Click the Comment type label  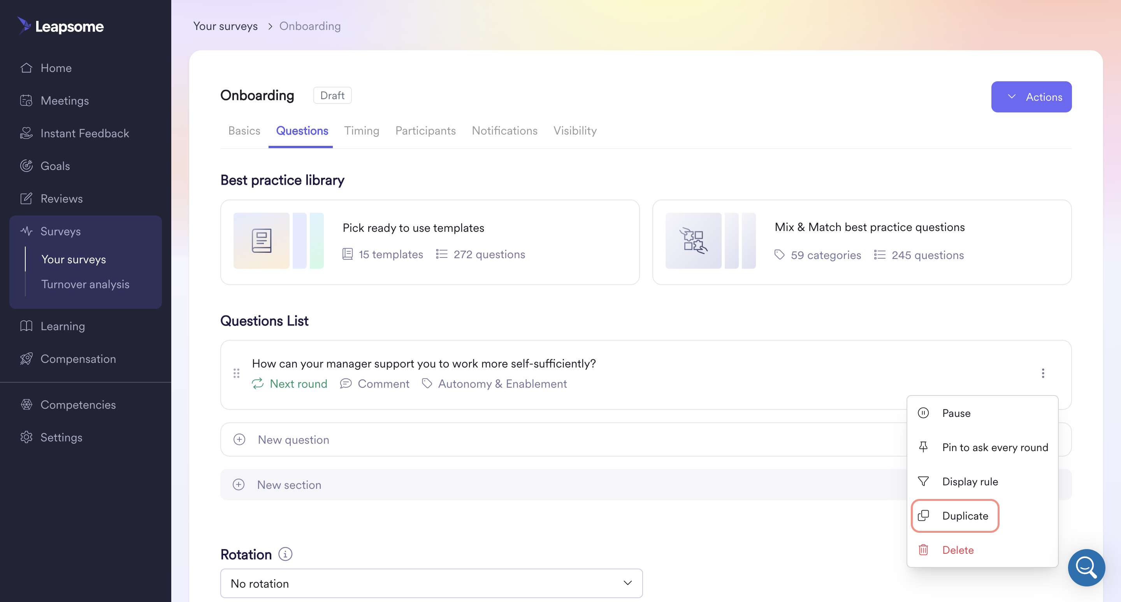tap(383, 383)
